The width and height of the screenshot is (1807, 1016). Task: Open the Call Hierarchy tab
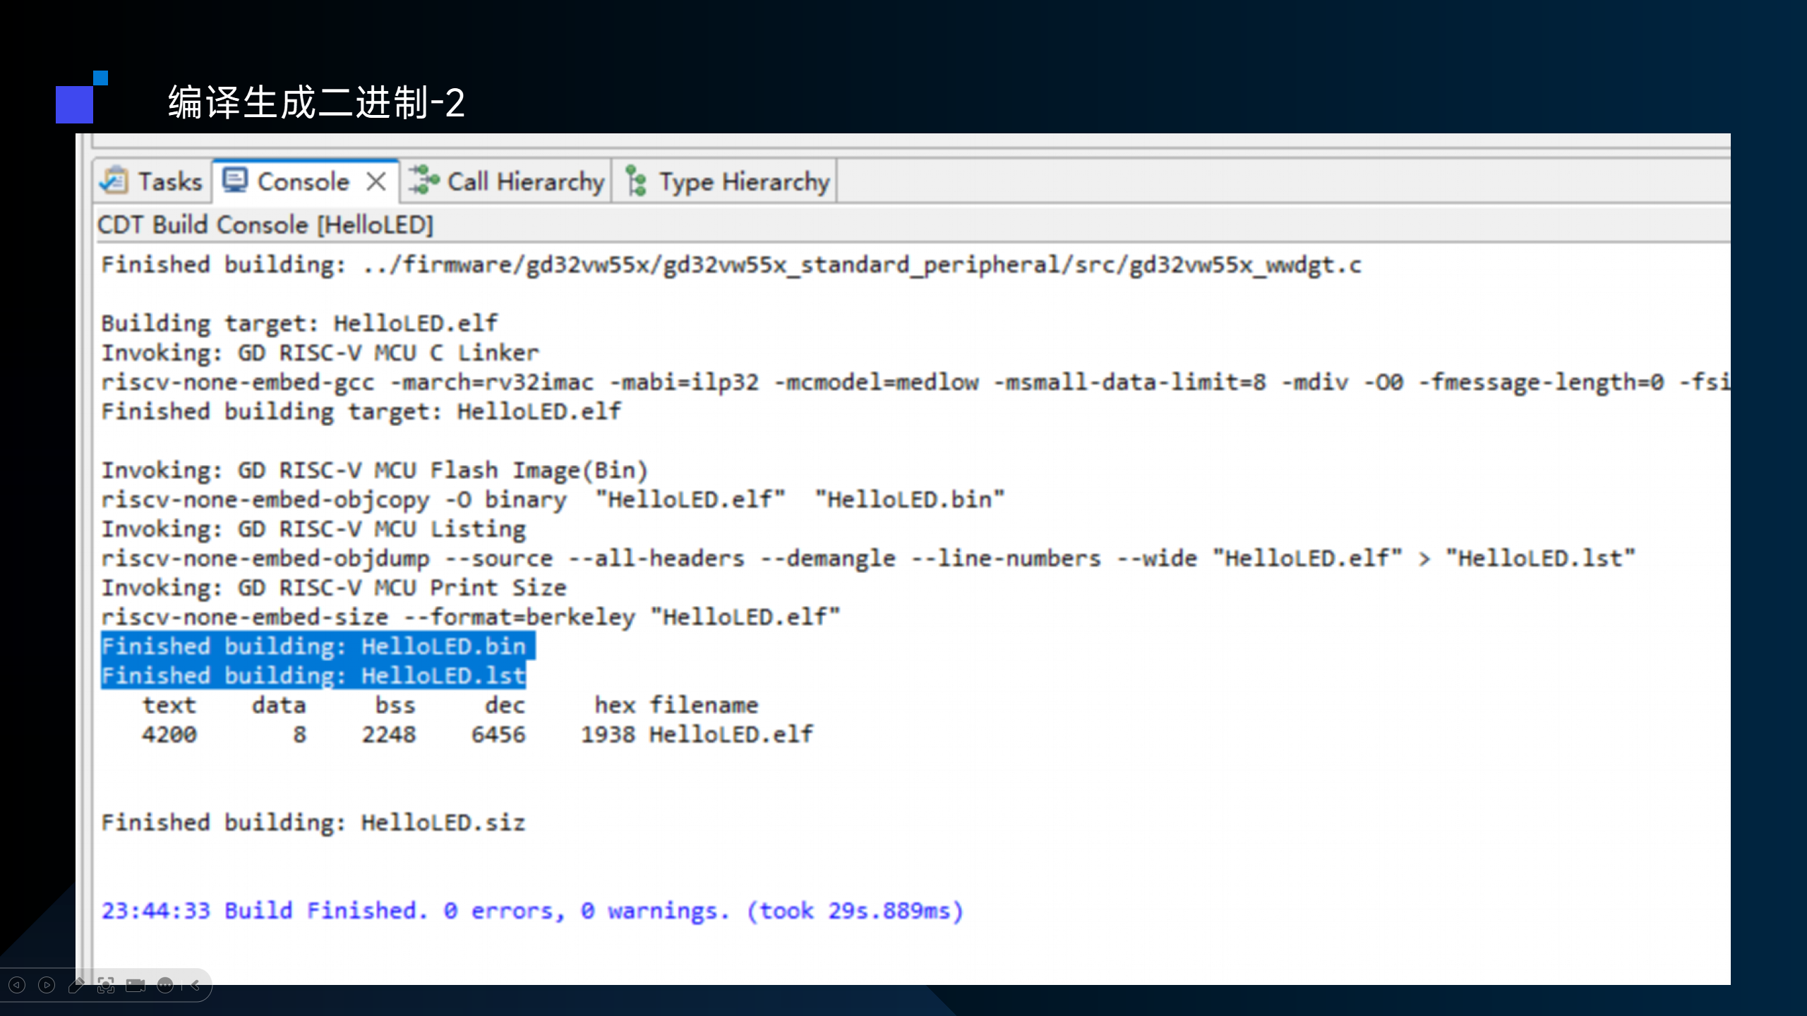507,182
